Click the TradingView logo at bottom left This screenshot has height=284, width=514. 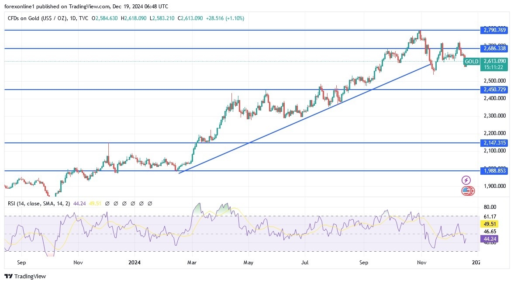(x=25, y=277)
